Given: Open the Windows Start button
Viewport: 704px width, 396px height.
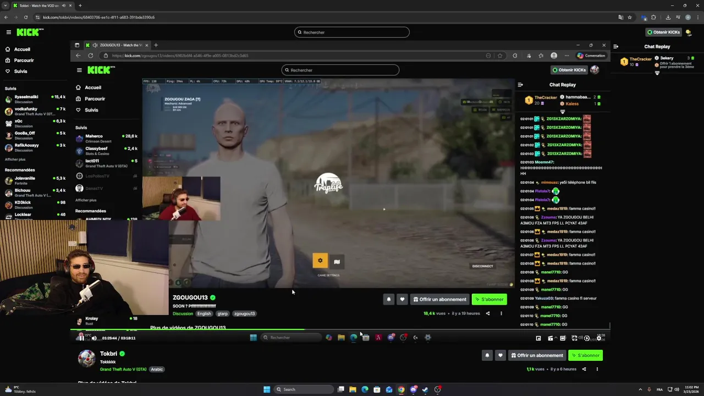Looking at the screenshot, I should click(x=267, y=389).
